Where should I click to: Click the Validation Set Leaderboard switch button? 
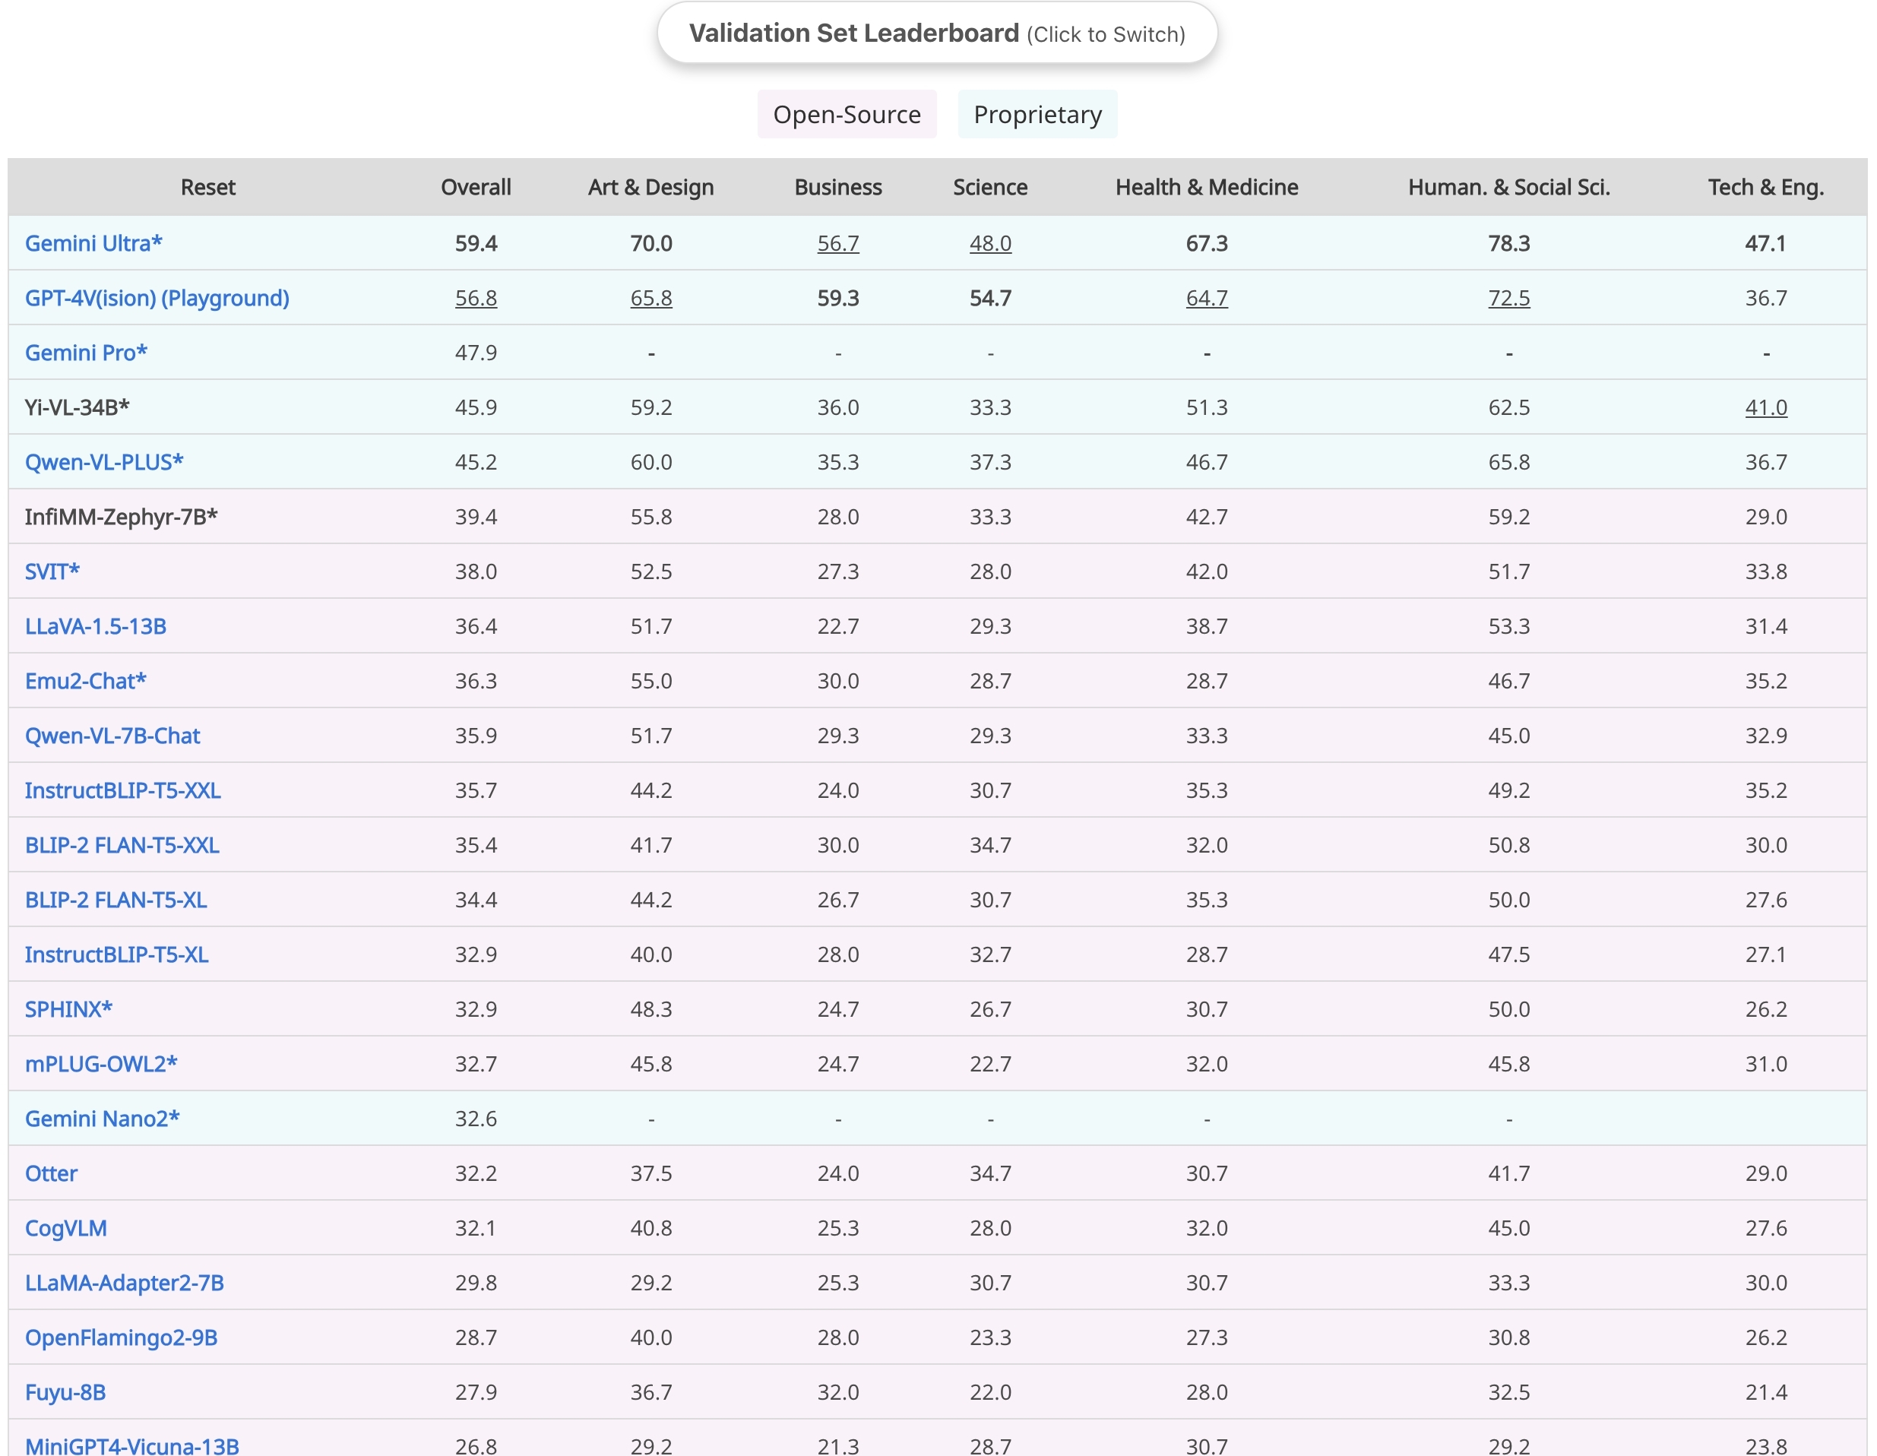pos(937,33)
